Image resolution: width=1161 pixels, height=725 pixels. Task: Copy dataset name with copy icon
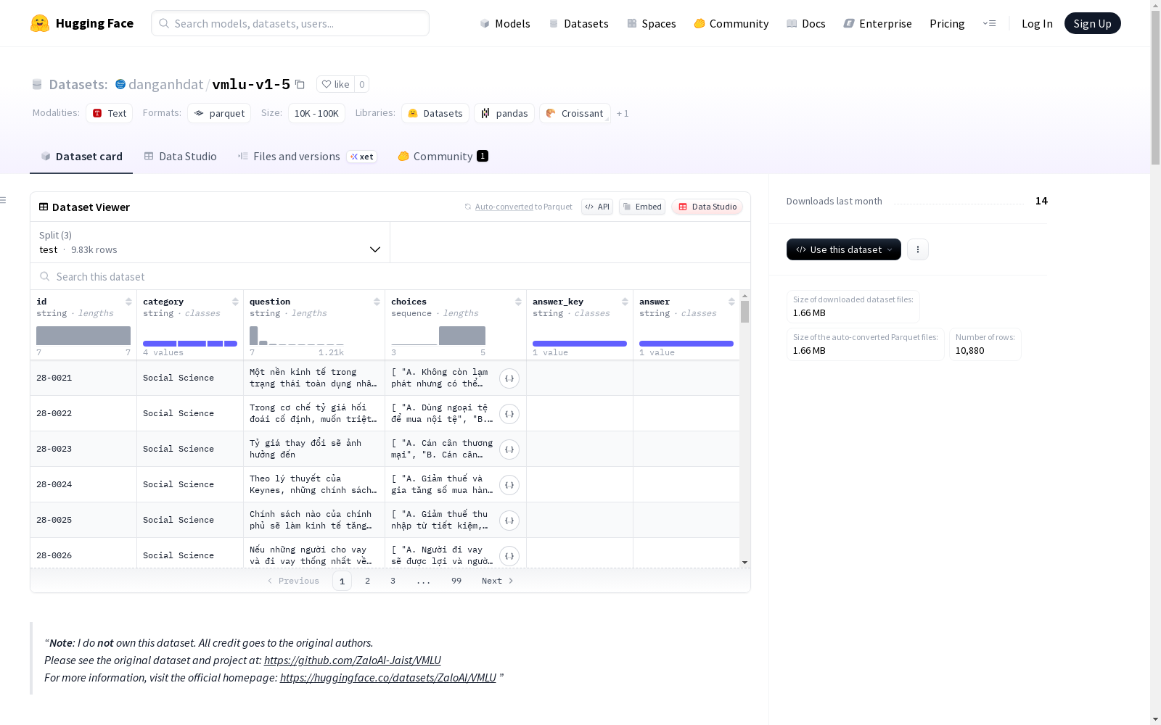coord(300,84)
